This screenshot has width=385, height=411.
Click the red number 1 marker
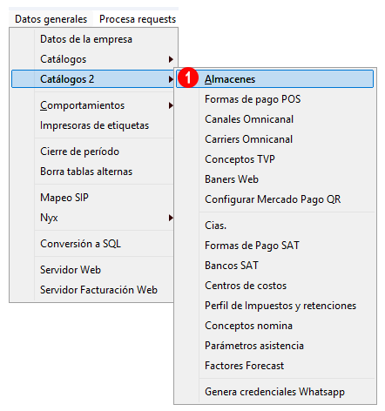tap(188, 77)
